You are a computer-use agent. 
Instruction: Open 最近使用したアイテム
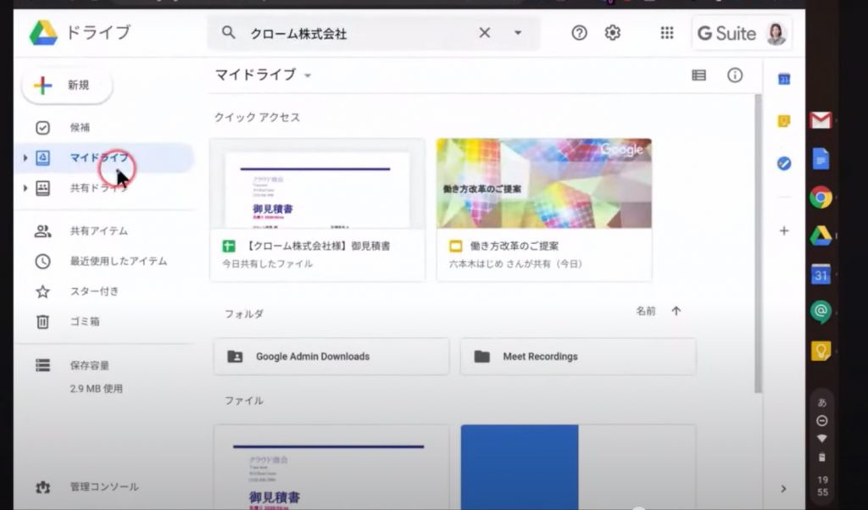click(118, 261)
